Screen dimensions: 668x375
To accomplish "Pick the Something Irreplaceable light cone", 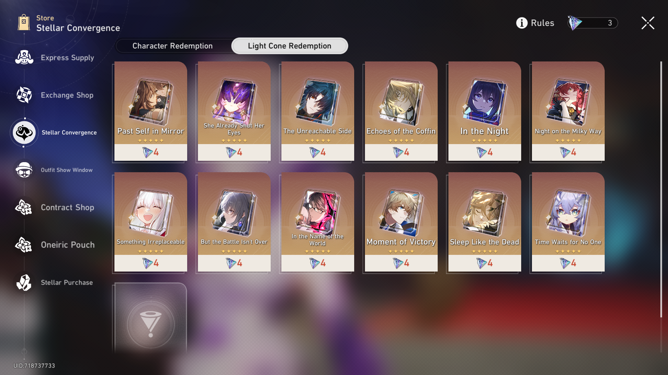I will click(151, 222).
